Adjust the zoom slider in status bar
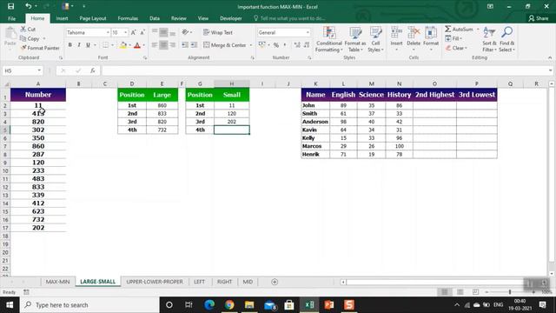 pyautogui.click(x=510, y=292)
